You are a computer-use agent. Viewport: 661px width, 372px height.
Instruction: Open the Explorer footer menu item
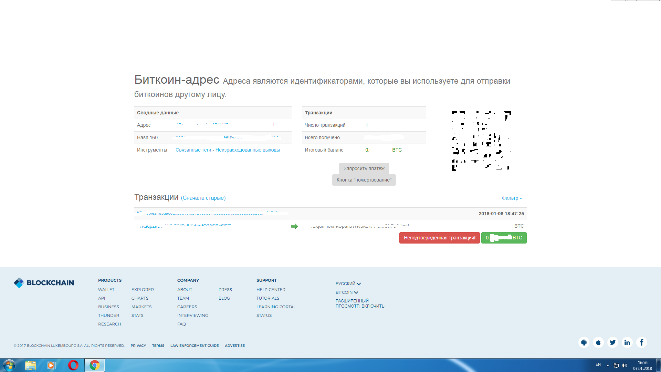click(143, 290)
